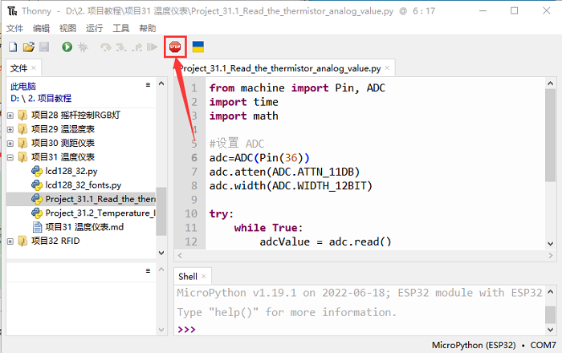562x353 pixels.
Task: Run the current script with green play
Action: click(x=67, y=48)
